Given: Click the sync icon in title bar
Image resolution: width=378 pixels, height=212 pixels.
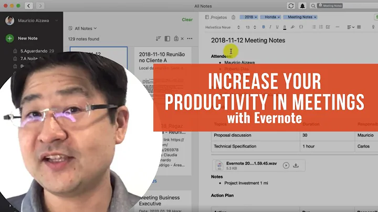Looking at the screenshot, I should [x=291, y=6].
